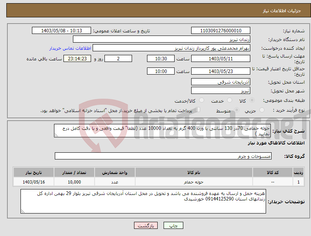The width and height of the screenshot is (311, 236).
Task: Click the need date cell 1403/05/16
Action: (x=34, y=182)
